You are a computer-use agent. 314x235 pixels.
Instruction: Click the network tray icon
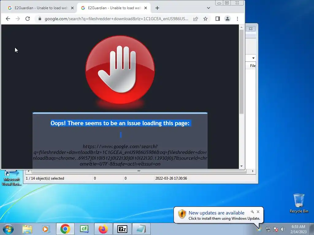pos(268,229)
